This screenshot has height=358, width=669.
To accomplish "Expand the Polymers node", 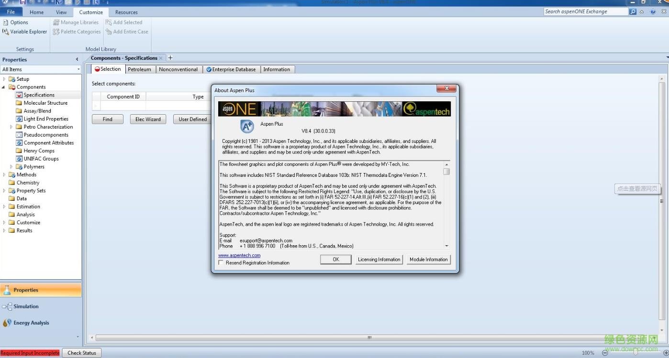I will tap(11, 166).
